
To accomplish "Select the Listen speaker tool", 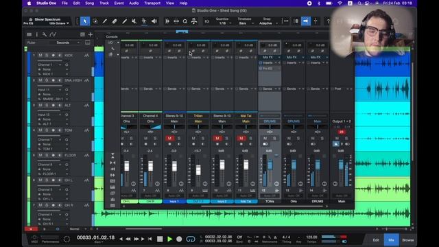I will [x=154, y=21].
